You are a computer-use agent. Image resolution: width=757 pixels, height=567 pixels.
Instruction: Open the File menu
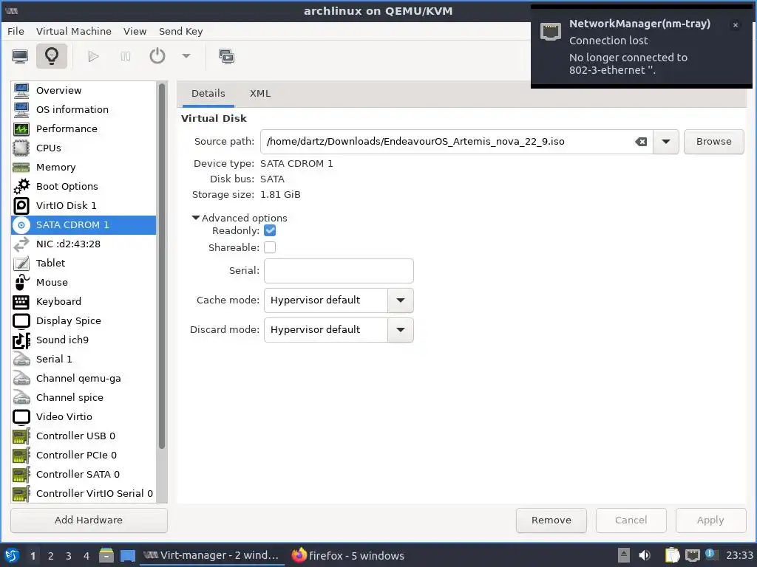pos(16,31)
